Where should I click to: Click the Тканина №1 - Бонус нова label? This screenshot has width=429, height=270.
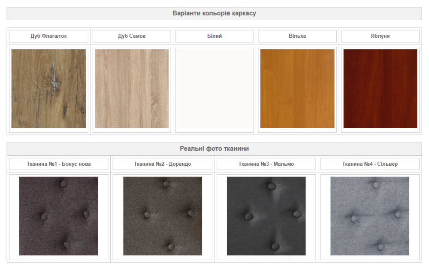(59, 164)
